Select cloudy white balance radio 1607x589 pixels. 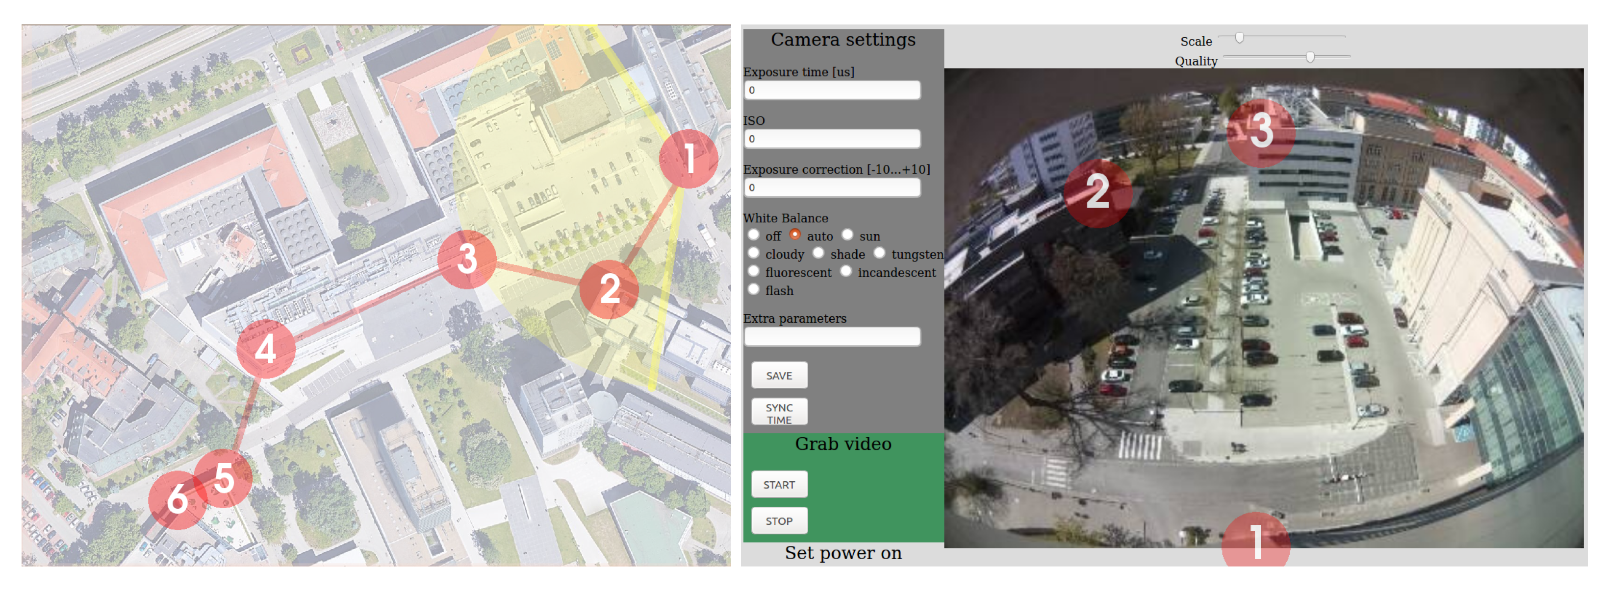coord(754,254)
